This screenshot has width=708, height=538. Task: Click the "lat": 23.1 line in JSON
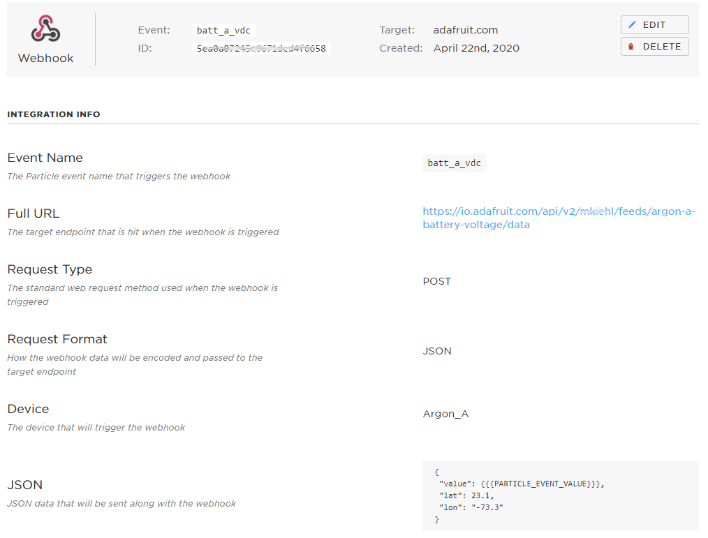click(x=466, y=495)
